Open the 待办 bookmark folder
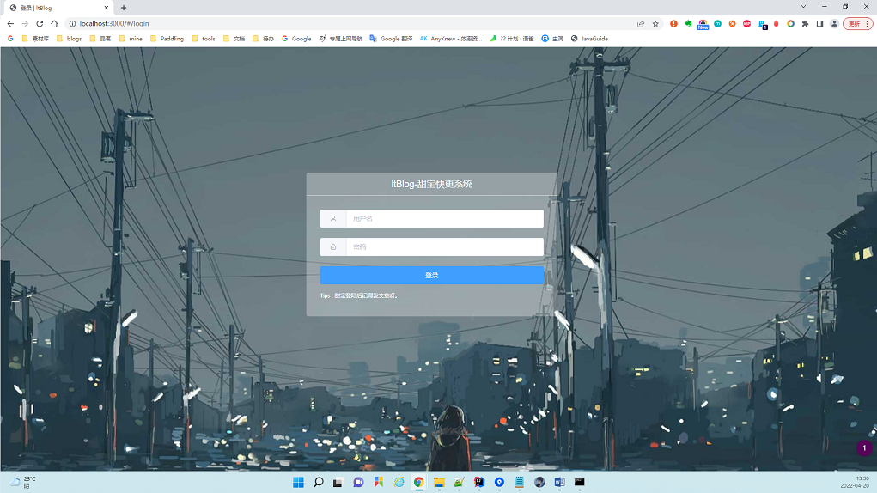This screenshot has width=877, height=493. [263, 39]
